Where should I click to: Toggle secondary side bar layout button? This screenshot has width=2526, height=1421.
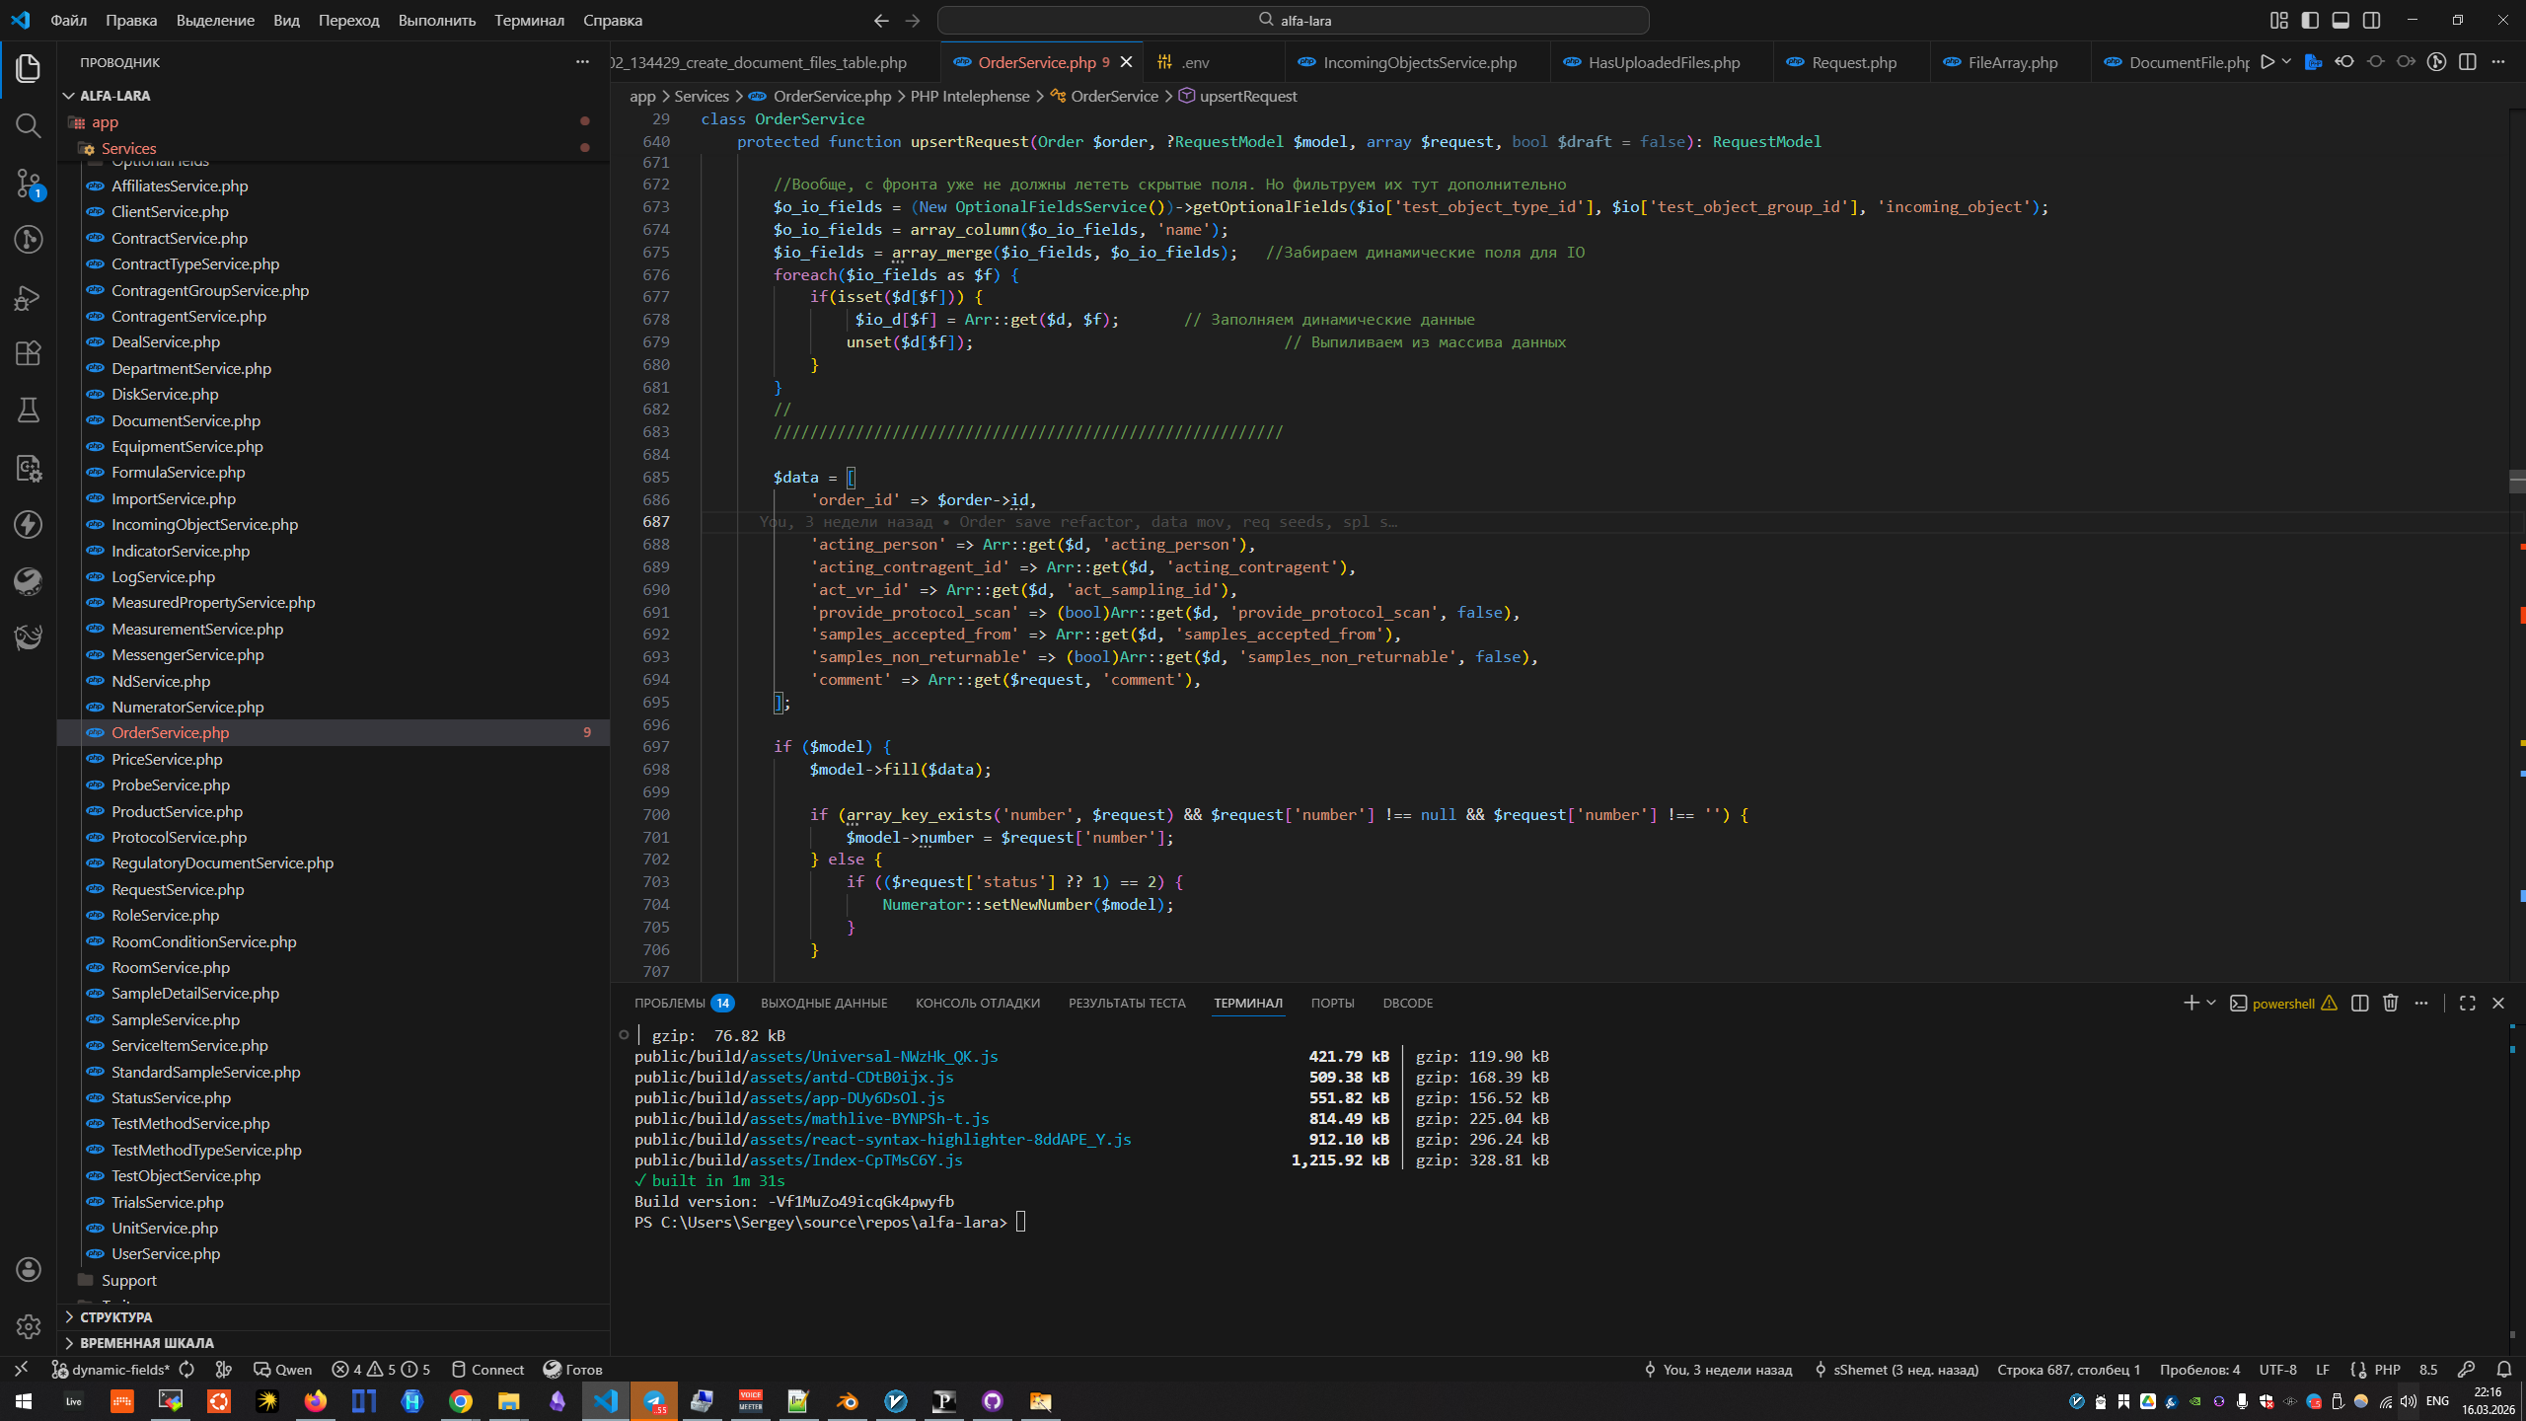(x=2372, y=20)
